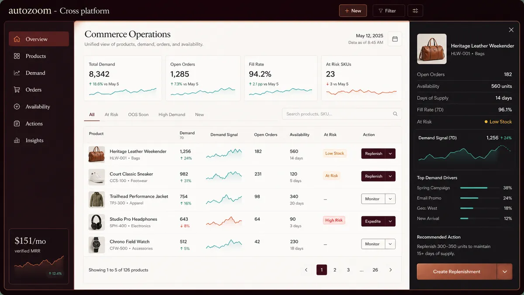Click the Availability column header

[300, 135]
